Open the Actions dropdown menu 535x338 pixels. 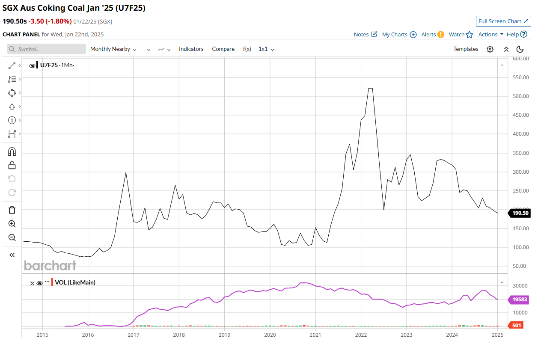(x=490, y=34)
